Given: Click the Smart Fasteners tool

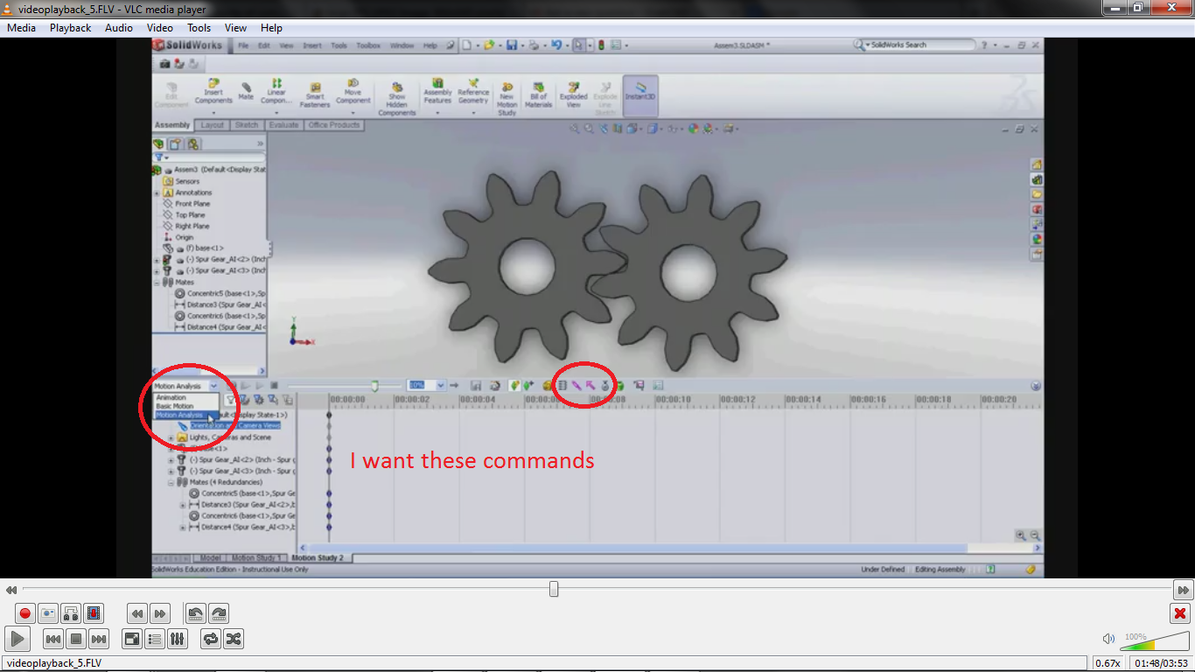Looking at the screenshot, I should pos(315,94).
